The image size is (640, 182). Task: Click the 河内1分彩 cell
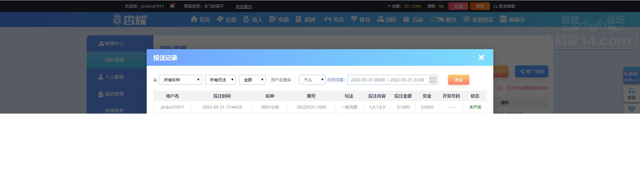click(x=270, y=107)
